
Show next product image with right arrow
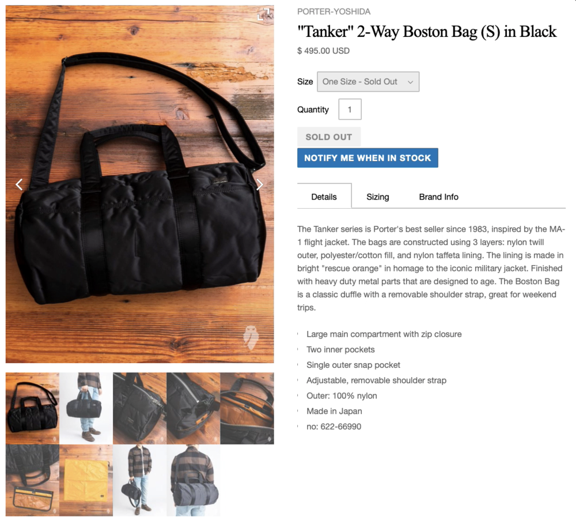click(260, 184)
